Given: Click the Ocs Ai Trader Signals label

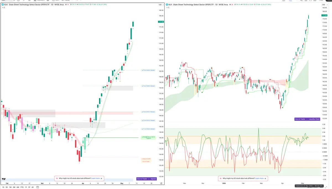Looking at the screenshot, I should pos(147,179).
